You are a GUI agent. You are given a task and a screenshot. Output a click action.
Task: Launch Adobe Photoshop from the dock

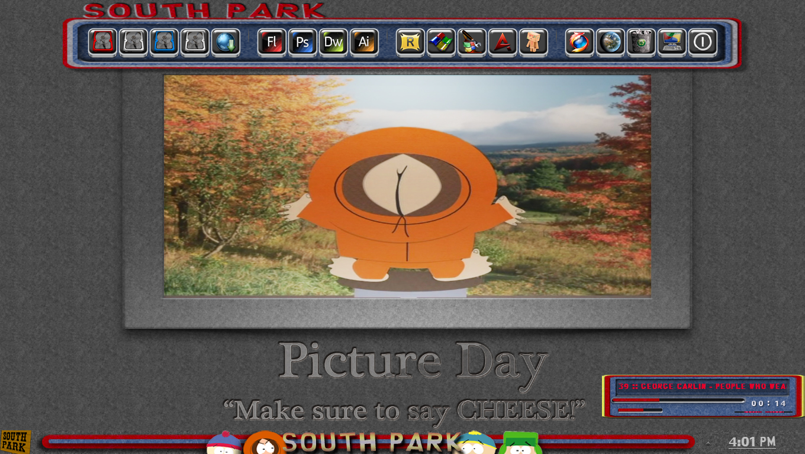[303, 43]
